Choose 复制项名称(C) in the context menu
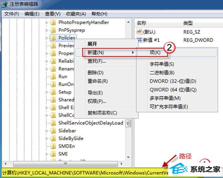Image resolution: width=223 pixels, height=178 pixels. (x=102, y=113)
